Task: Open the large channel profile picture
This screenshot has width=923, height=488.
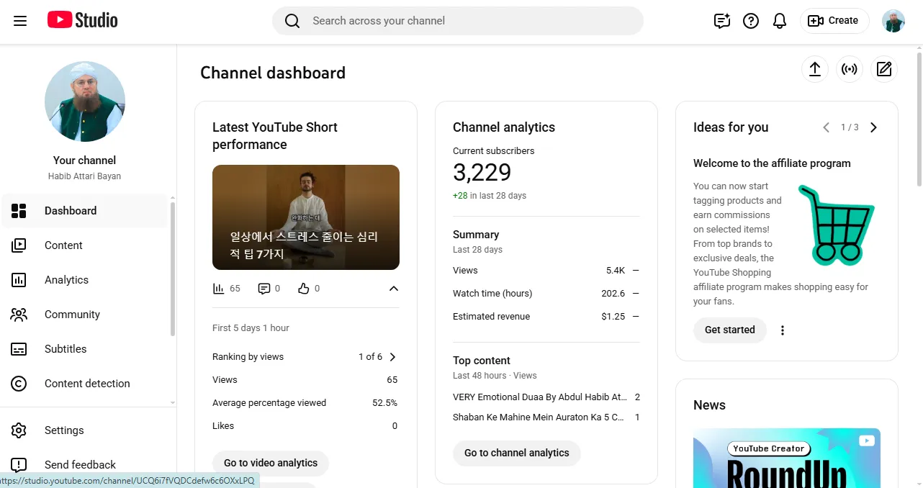Action: click(x=85, y=101)
